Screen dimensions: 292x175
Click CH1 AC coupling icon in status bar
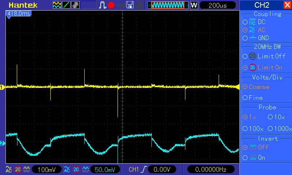[x=8, y=170]
